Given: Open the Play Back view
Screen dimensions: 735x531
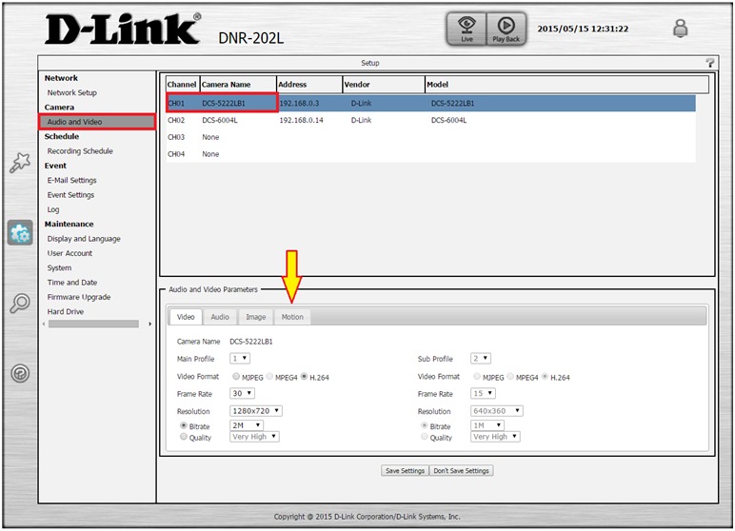Looking at the screenshot, I should [x=506, y=29].
